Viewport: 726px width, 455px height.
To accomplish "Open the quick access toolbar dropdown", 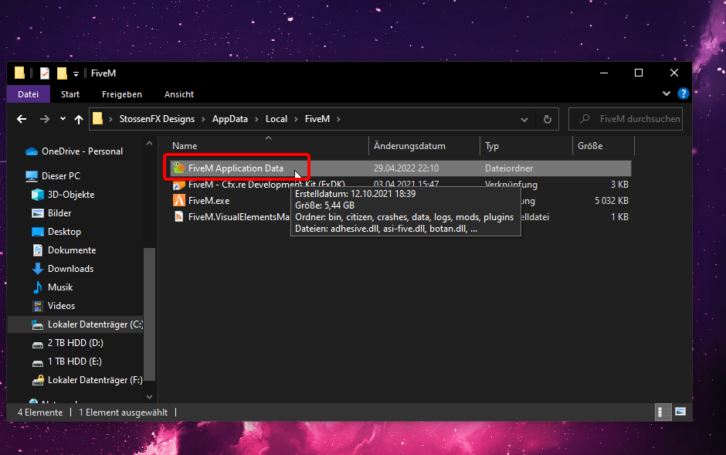I will [x=76, y=73].
